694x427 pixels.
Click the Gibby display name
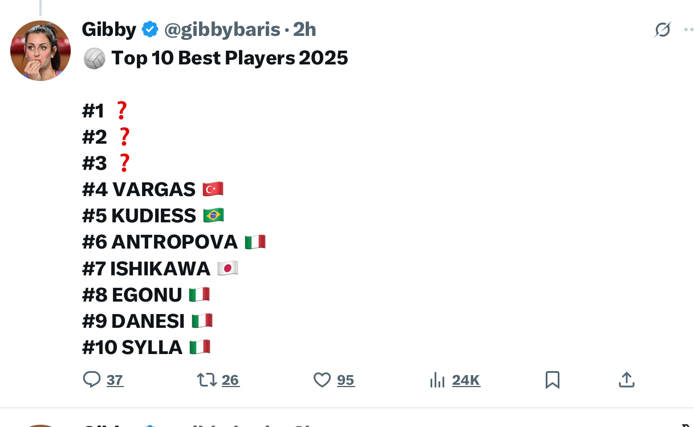point(108,29)
